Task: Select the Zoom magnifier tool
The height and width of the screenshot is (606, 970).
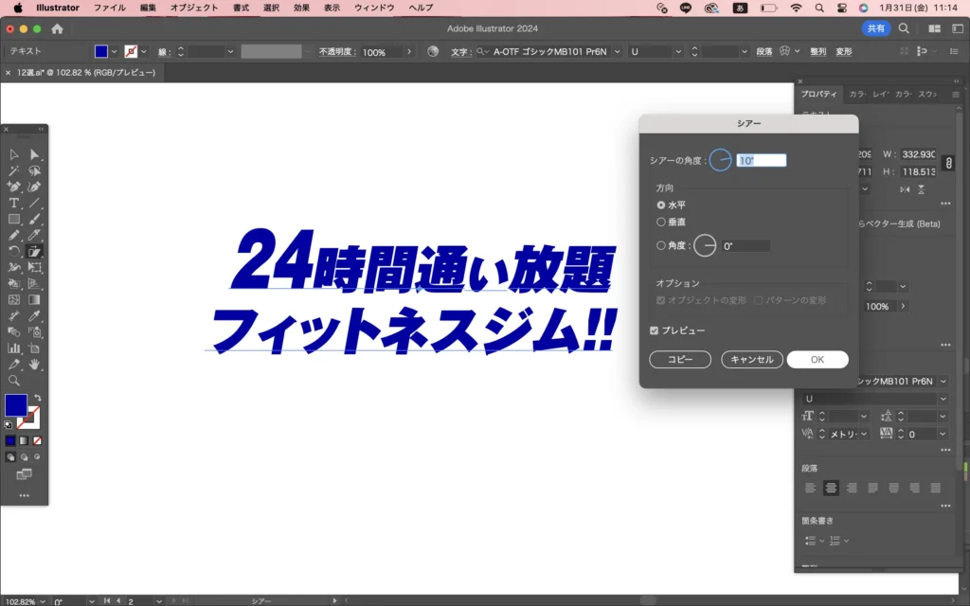Action: point(14,380)
